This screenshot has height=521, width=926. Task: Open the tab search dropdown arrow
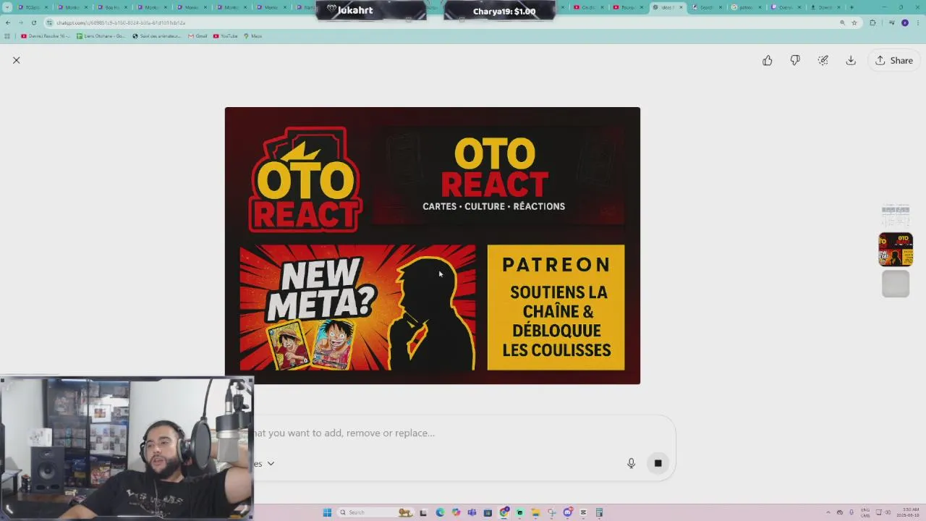tap(7, 7)
